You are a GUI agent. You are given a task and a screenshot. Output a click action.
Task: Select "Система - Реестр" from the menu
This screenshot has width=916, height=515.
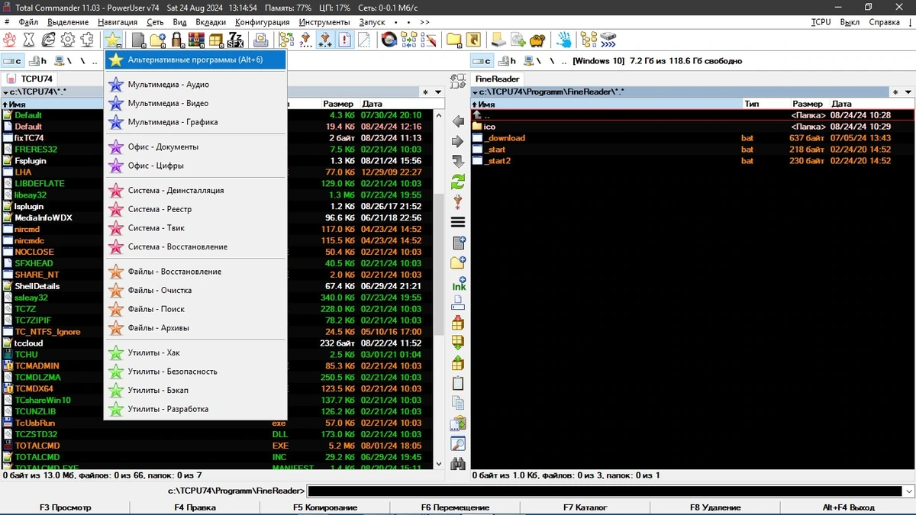[195, 209]
